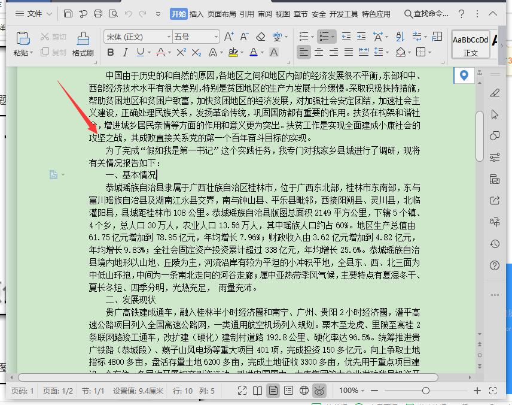Expand the 文件 menu dropdown arrow

pyautogui.click(x=49, y=14)
